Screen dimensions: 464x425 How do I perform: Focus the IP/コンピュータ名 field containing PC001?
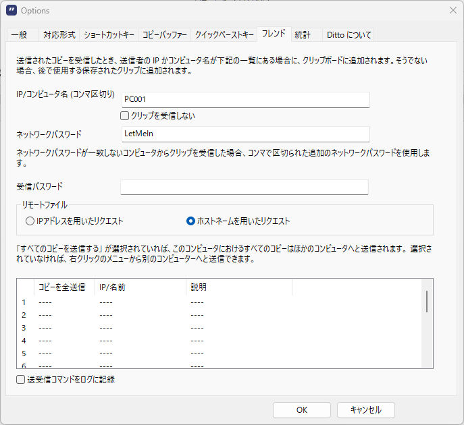pos(245,100)
